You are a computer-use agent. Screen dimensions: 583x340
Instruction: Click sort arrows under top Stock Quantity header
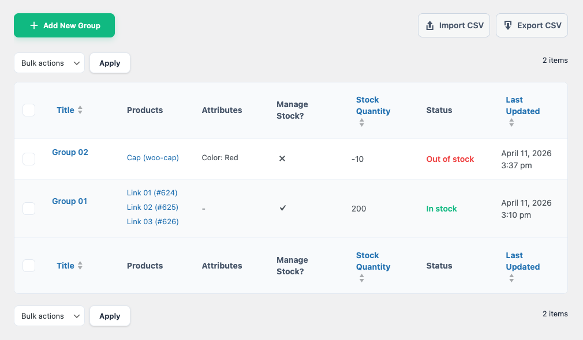click(361, 123)
